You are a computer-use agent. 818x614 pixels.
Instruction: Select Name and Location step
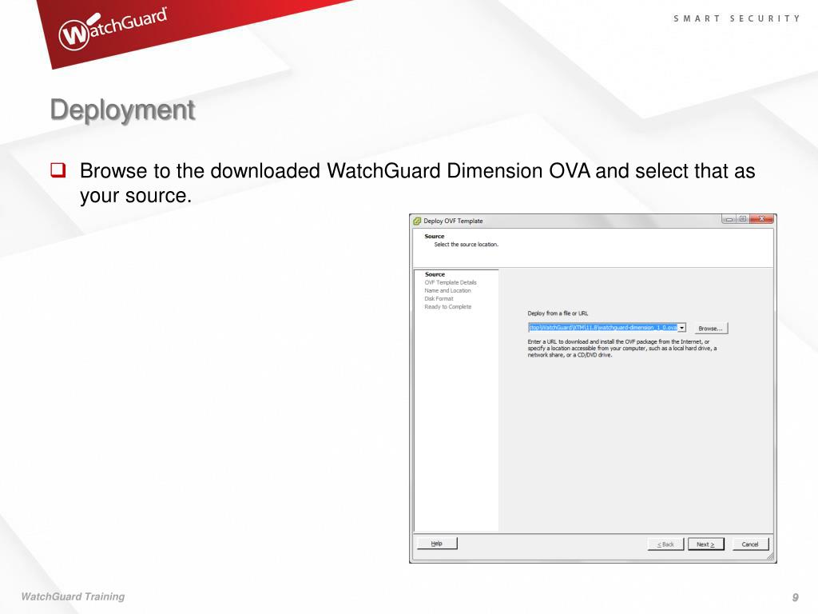click(x=447, y=291)
